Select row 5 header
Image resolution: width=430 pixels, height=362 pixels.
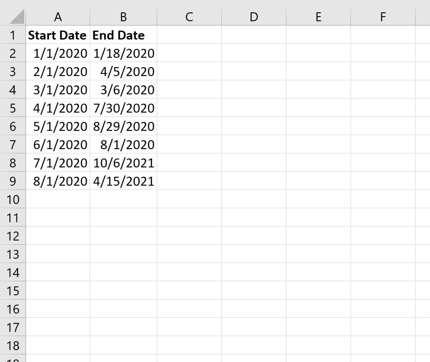click(x=13, y=108)
